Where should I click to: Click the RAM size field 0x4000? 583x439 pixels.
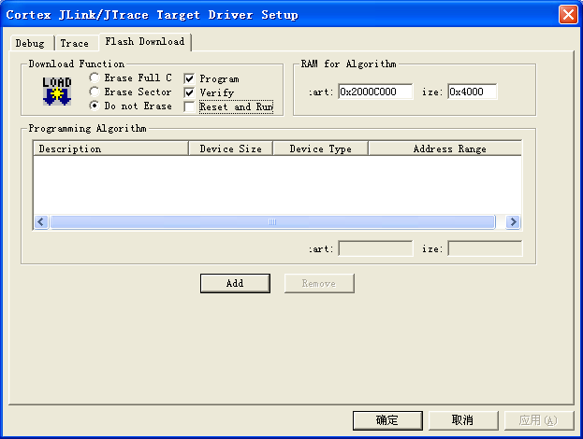[x=473, y=92]
